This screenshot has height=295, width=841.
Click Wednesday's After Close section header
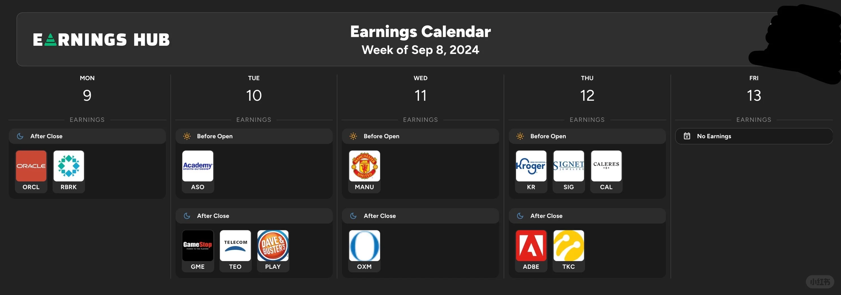coord(420,216)
